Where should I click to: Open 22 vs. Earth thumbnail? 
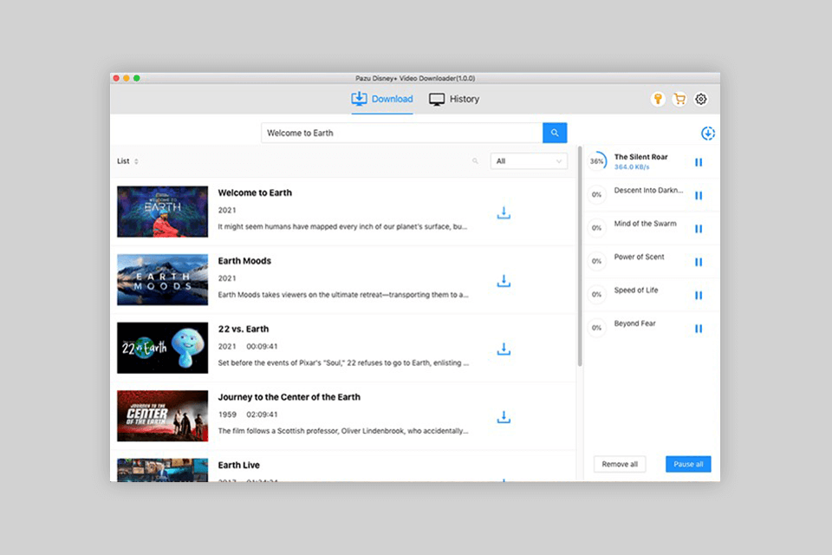click(162, 348)
